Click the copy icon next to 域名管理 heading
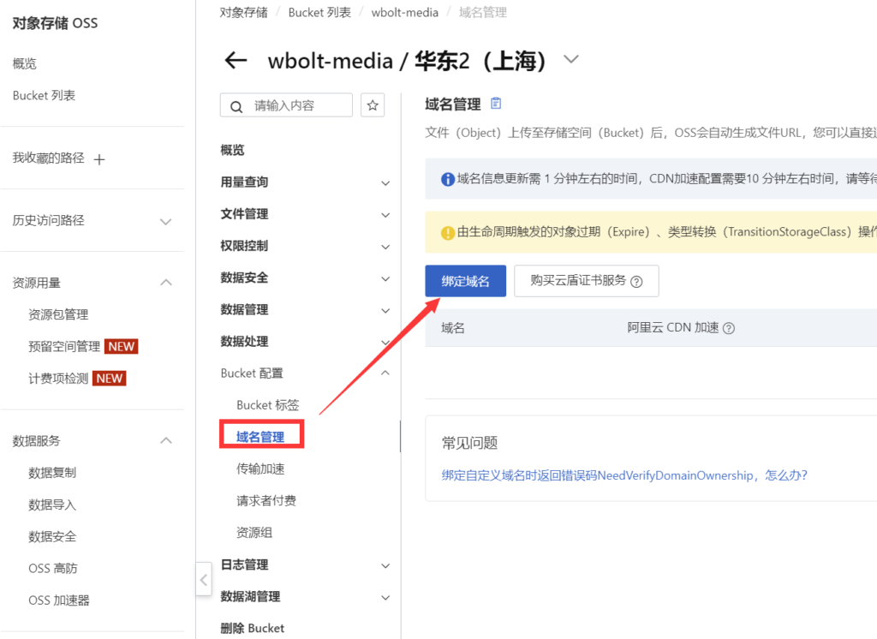The height and width of the screenshot is (639, 877). (x=496, y=104)
